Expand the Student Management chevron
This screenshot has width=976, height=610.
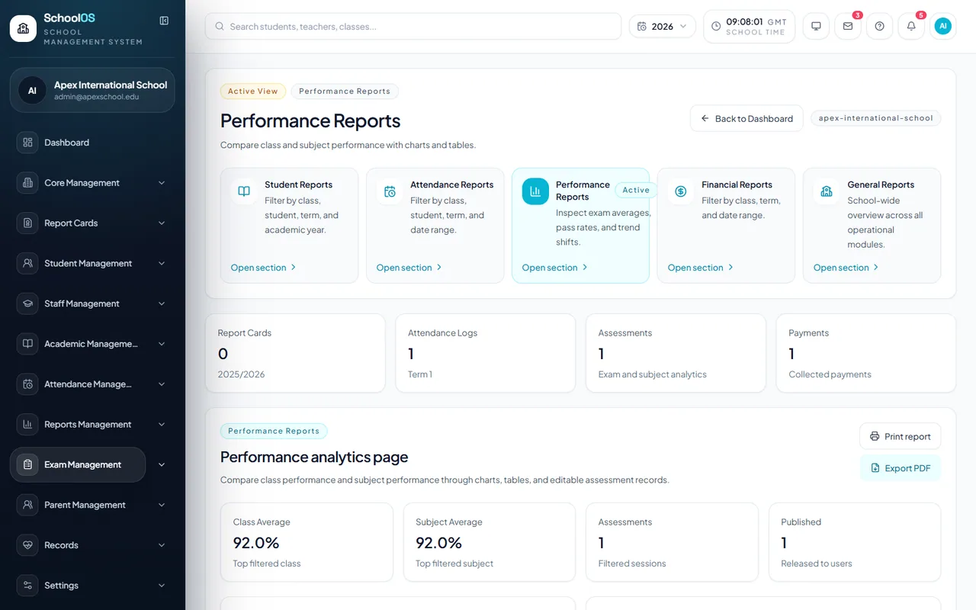pos(162,263)
